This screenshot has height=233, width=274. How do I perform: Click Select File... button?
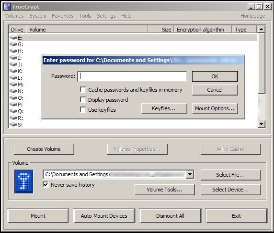pyautogui.click(x=231, y=175)
